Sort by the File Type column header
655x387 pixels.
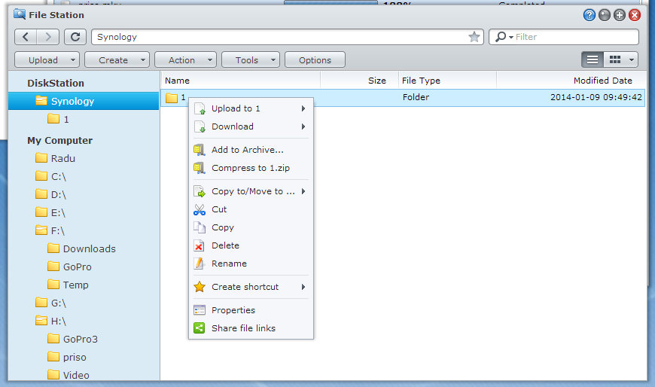tap(447, 81)
